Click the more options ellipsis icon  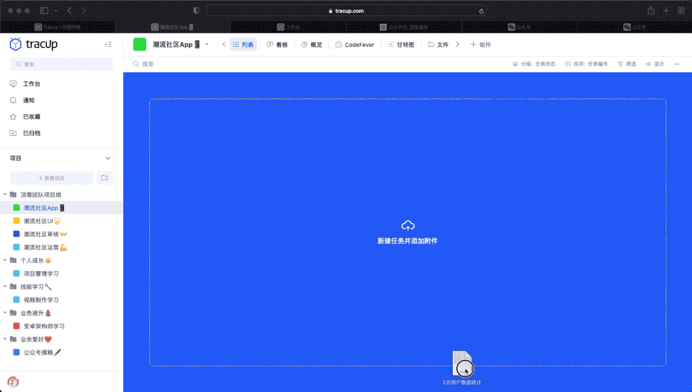tap(677, 64)
